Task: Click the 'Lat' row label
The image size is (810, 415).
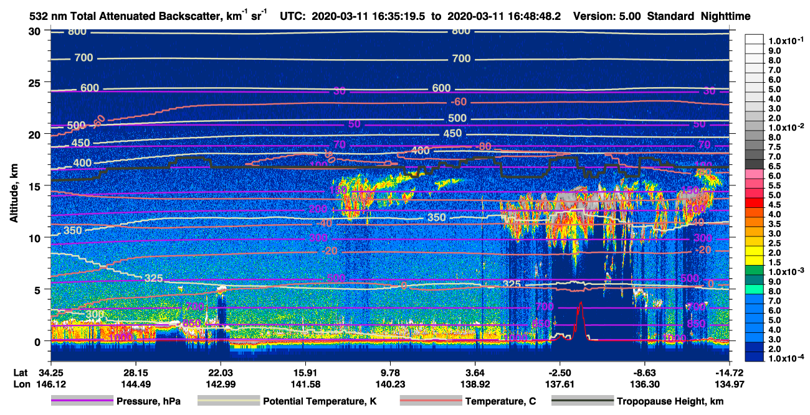Action: tap(21, 372)
